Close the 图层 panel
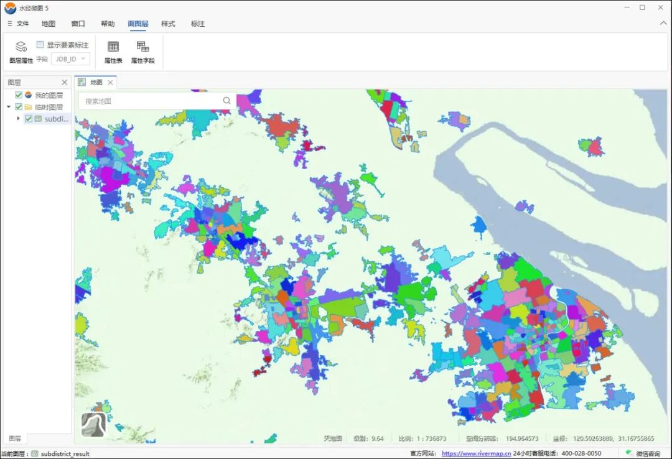Viewport: 672px width, 459px height. point(64,82)
